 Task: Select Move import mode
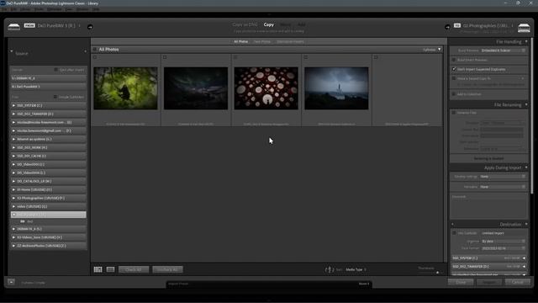(285, 24)
